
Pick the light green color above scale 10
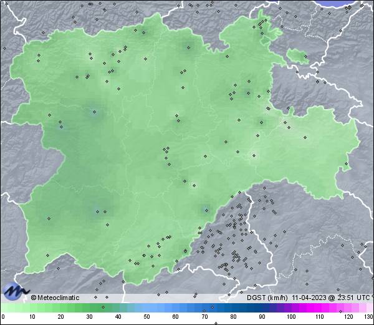click(x=32, y=308)
